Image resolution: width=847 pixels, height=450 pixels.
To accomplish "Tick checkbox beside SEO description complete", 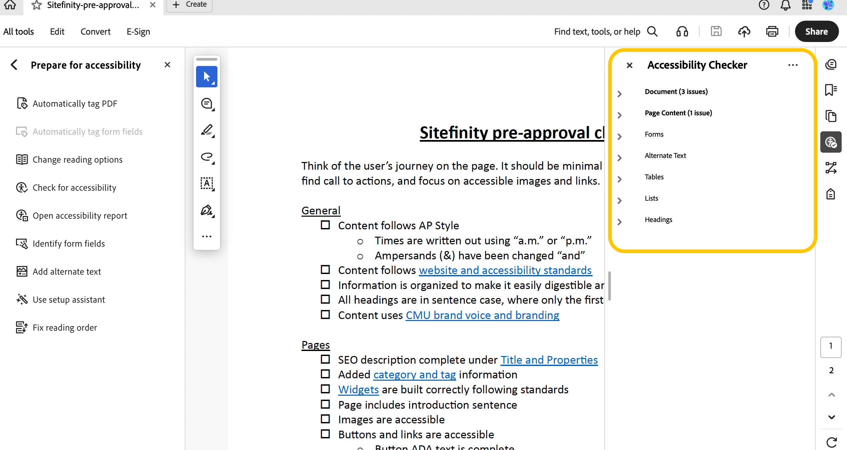I will point(325,359).
